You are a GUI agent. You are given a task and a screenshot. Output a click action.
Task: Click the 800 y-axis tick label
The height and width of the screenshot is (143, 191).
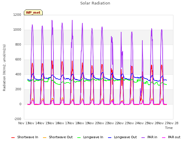(x=18, y=44)
